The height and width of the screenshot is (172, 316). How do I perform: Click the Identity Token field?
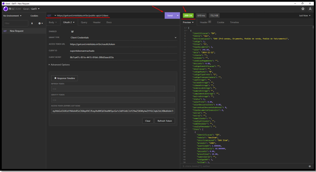tap(113, 100)
